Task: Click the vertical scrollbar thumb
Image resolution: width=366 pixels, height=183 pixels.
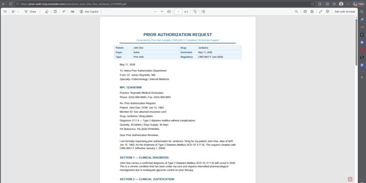Action: pyautogui.click(x=356, y=42)
